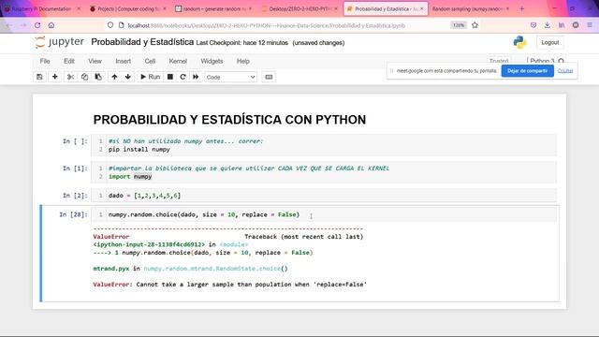
Task: Click the Python logo icon
Action: coord(519,42)
